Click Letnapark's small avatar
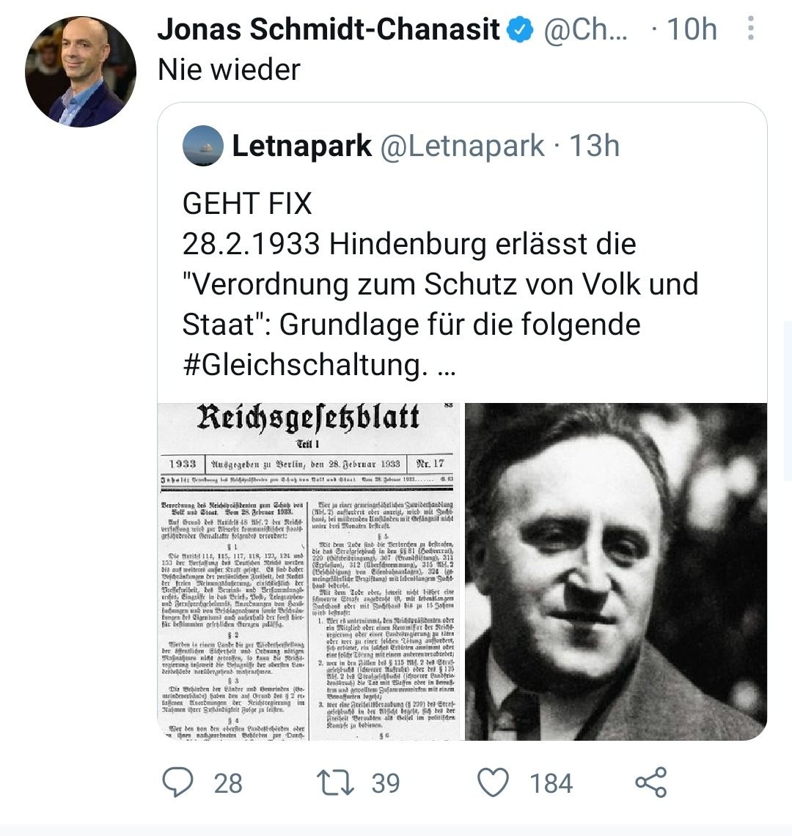 pos(203,146)
